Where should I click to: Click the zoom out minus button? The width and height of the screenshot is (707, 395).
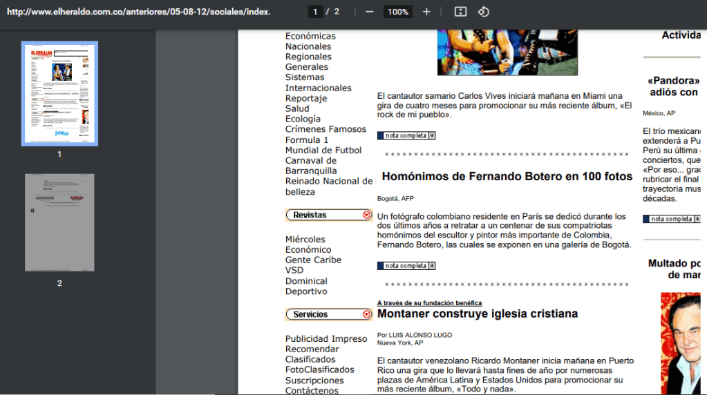pos(369,12)
